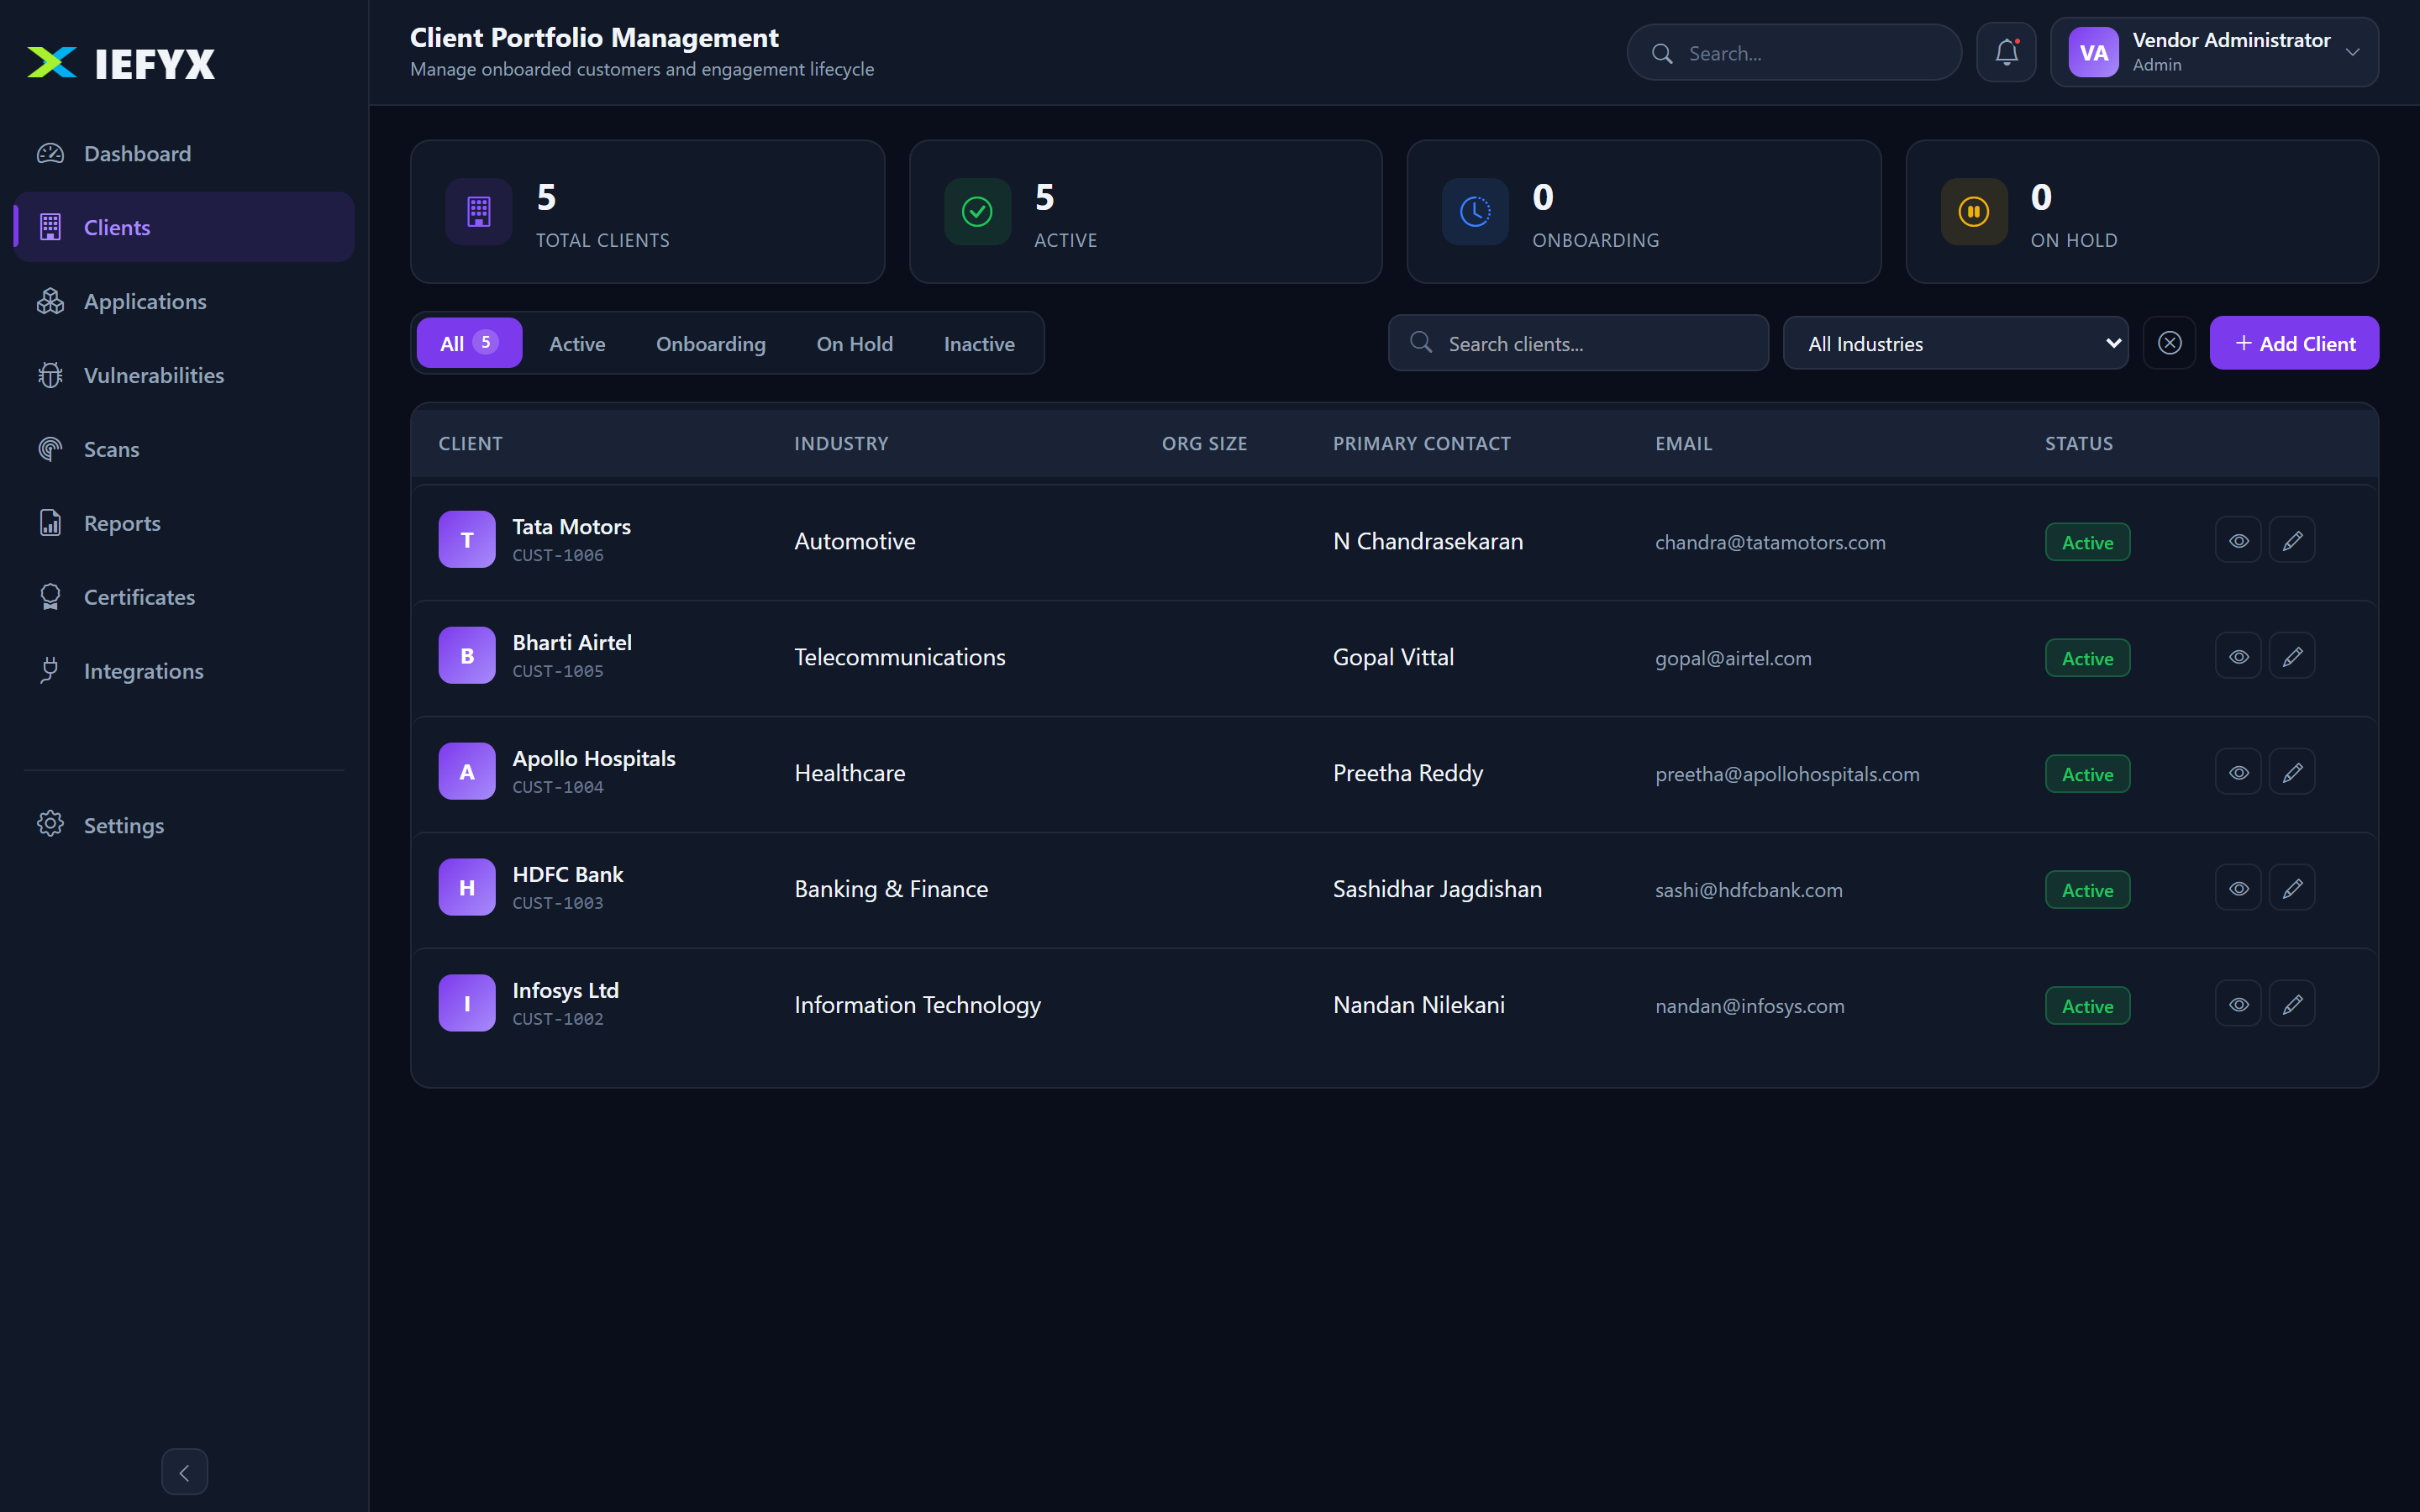This screenshot has width=2420, height=1512.
Task: Click the Add Client button
Action: (2294, 343)
